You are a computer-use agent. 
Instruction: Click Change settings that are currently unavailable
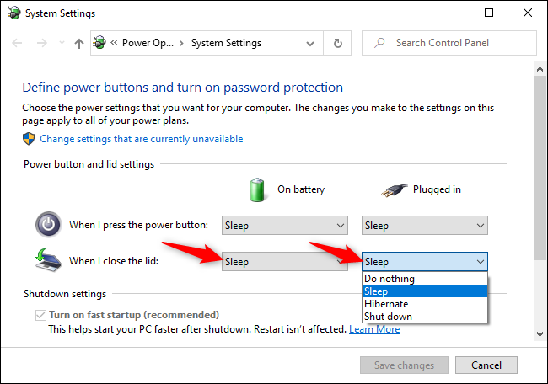[142, 139]
